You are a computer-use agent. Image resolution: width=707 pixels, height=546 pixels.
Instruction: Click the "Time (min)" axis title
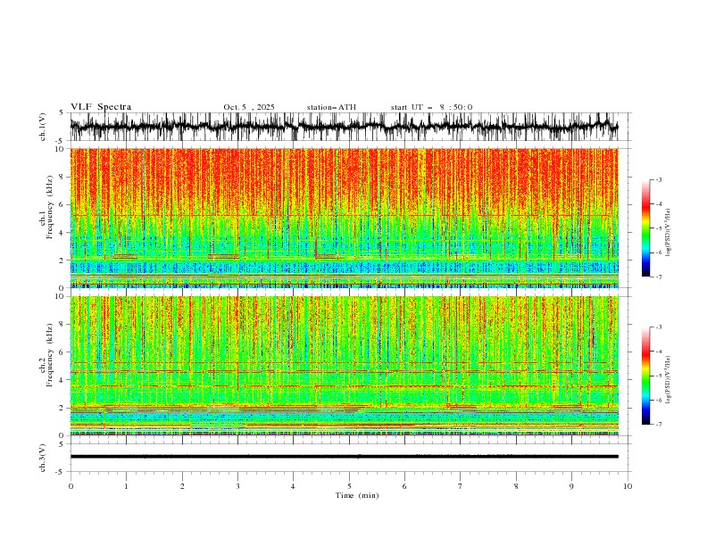[x=357, y=495]
